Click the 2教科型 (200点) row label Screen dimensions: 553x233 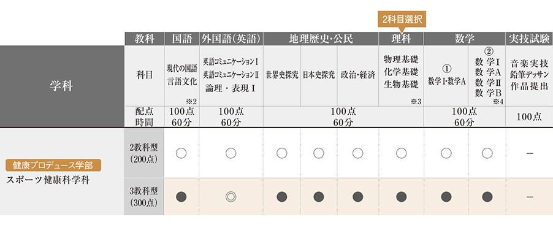click(x=144, y=153)
